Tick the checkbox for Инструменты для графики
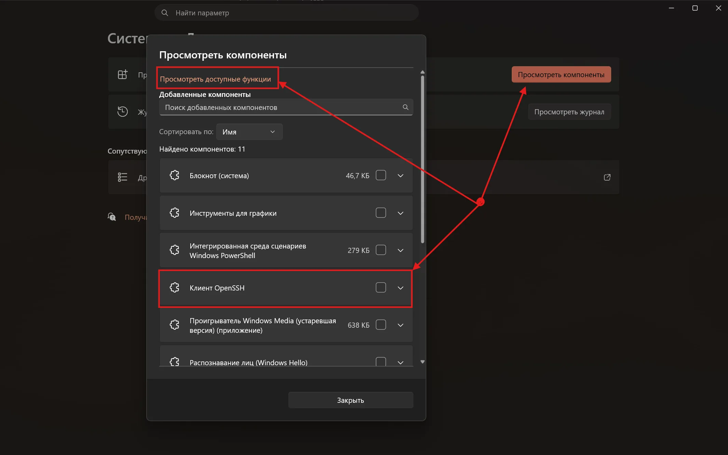 381,213
